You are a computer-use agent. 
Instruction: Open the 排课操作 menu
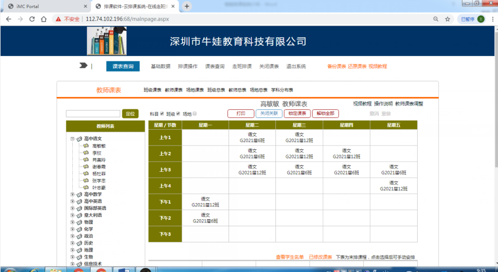coord(188,66)
